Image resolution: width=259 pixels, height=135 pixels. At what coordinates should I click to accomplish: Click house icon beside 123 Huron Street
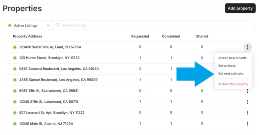[x=15, y=58]
